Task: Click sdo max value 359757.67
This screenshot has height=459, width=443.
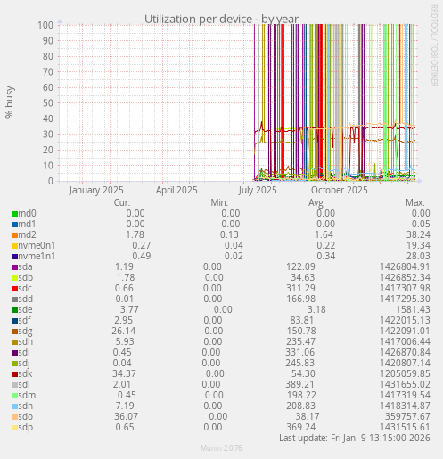Action: click(x=407, y=416)
